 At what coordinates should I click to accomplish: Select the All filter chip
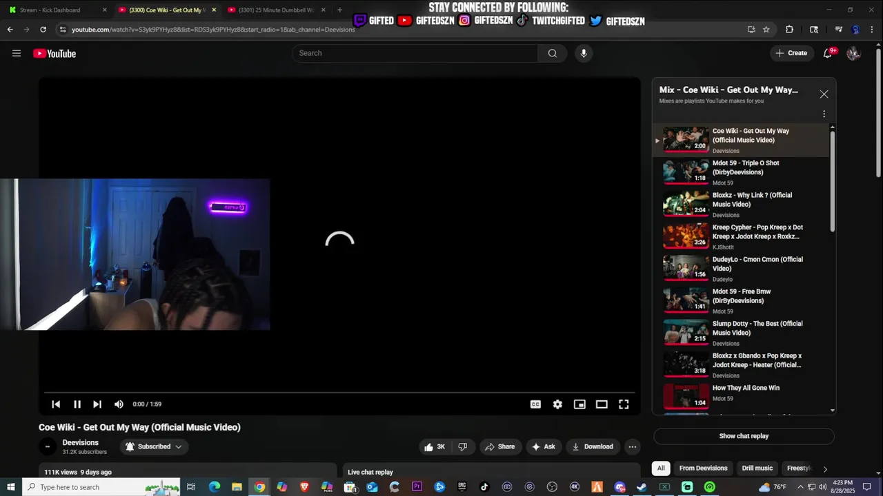coord(661,468)
